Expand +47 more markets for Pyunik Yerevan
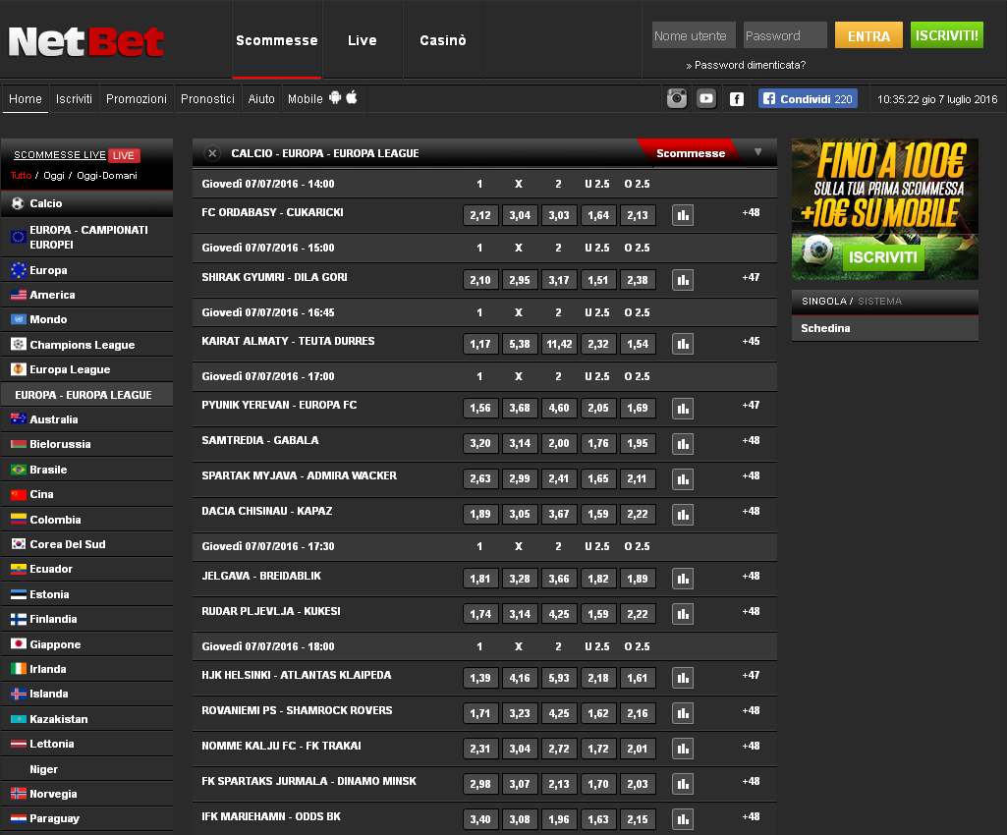This screenshot has height=835, width=1007. coord(751,406)
